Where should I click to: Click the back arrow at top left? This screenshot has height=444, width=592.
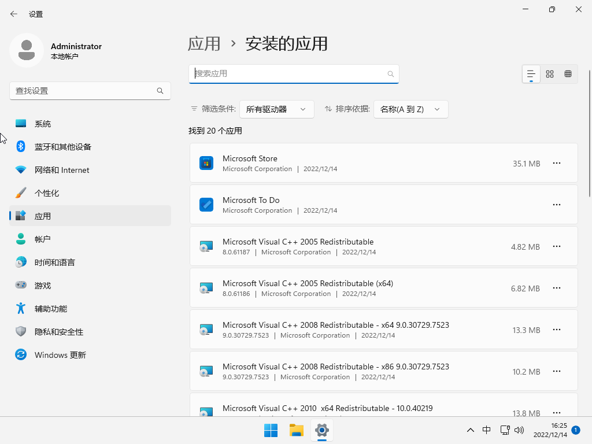pos(13,14)
